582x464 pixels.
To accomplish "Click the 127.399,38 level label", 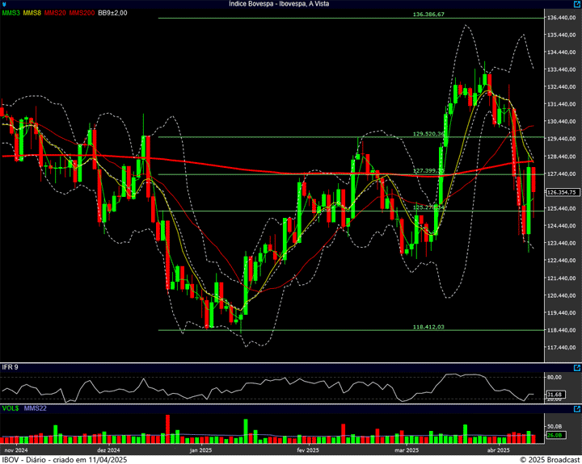I will (428, 171).
